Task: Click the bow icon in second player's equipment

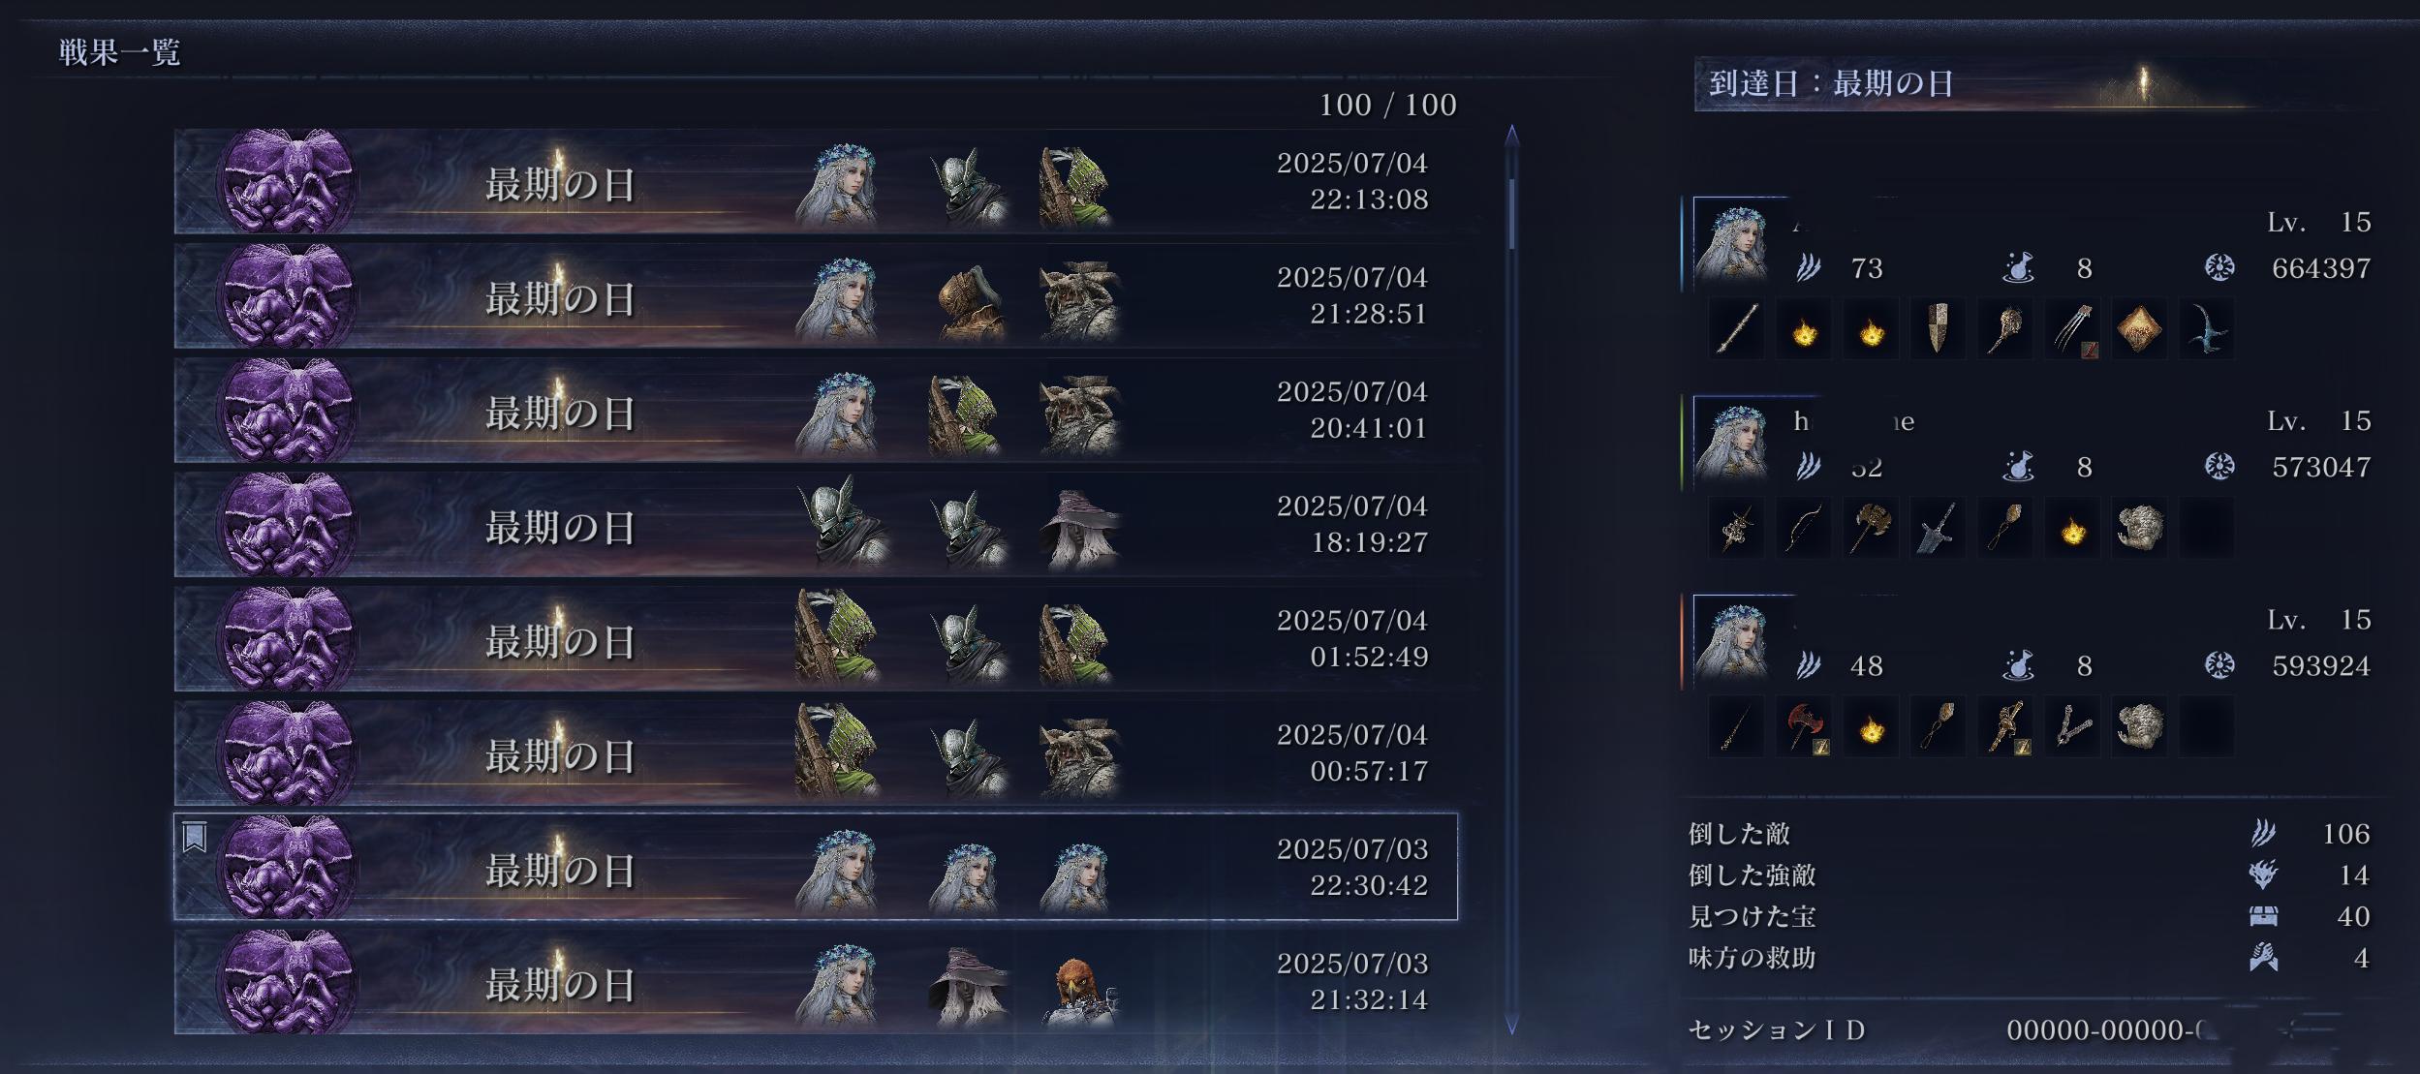Action: (1803, 528)
